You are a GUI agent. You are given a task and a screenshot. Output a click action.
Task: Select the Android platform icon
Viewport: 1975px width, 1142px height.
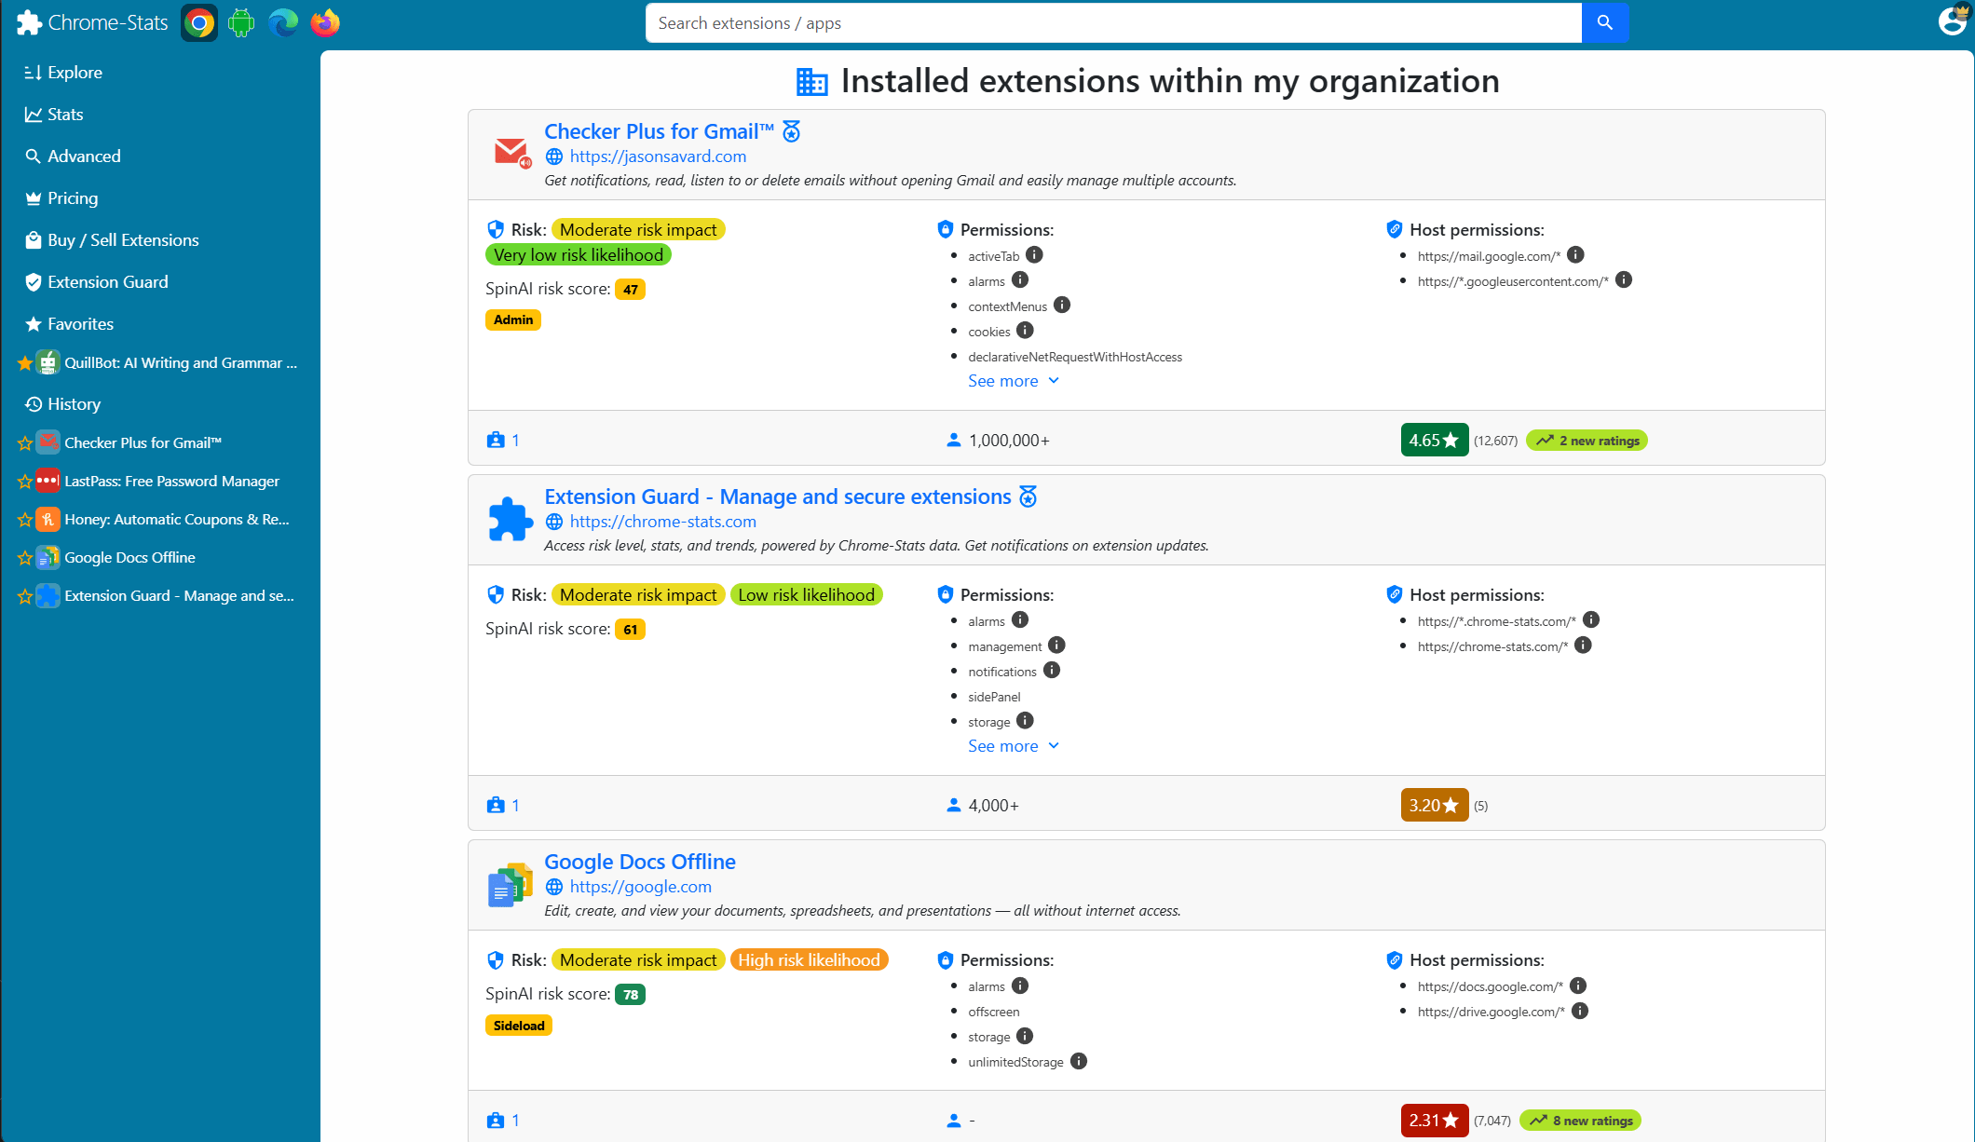241,23
